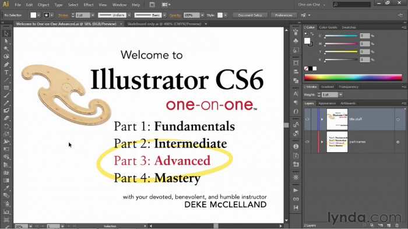Open the Character panel icon

(296, 94)
